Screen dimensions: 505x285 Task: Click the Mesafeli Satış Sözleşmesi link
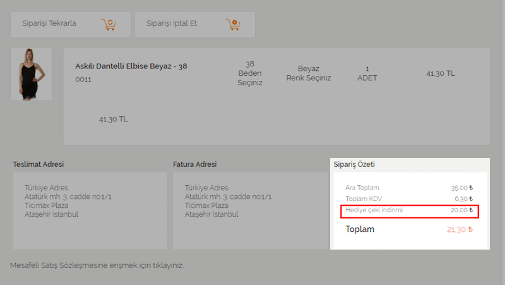click(x=97, y=265)
